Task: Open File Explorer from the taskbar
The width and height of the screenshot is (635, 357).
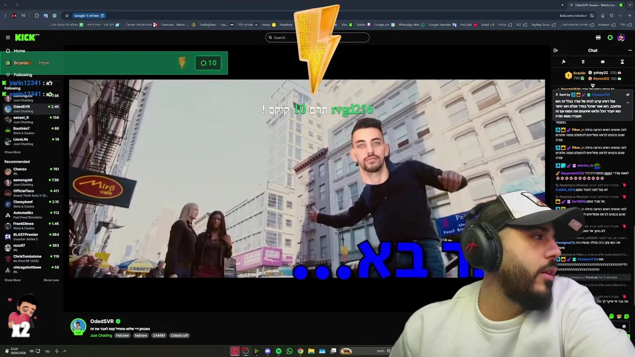Action: [x=311, y=351]
